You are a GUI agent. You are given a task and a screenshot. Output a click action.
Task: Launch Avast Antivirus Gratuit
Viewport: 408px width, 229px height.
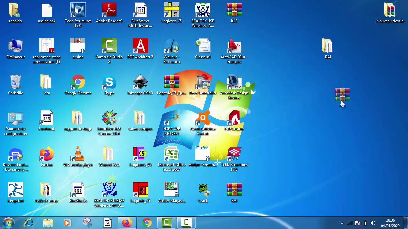(x=203, y=118)
